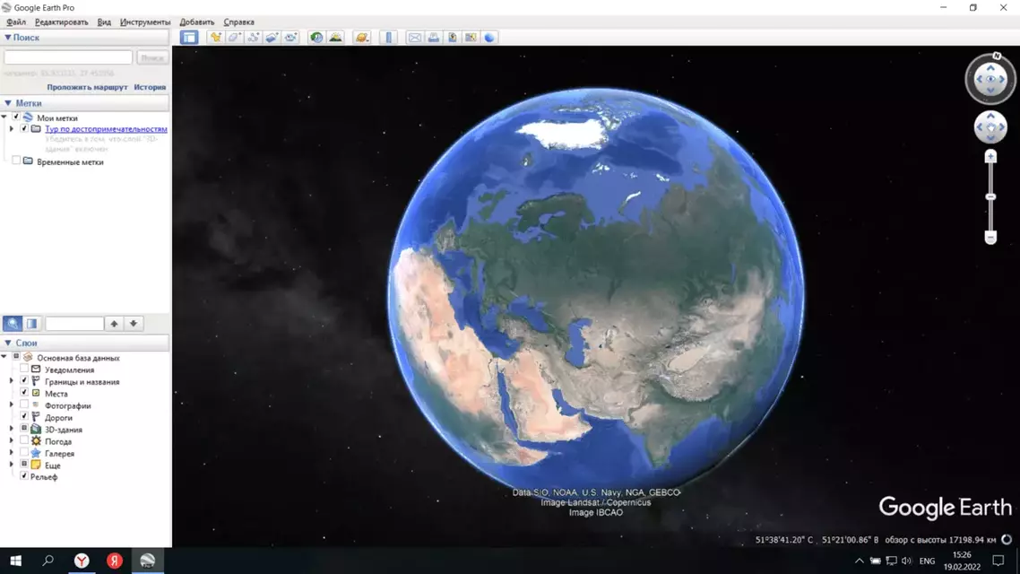Add an image overlay from the toolbar
Screen dimensions: 1020x574
coord(272,37)
